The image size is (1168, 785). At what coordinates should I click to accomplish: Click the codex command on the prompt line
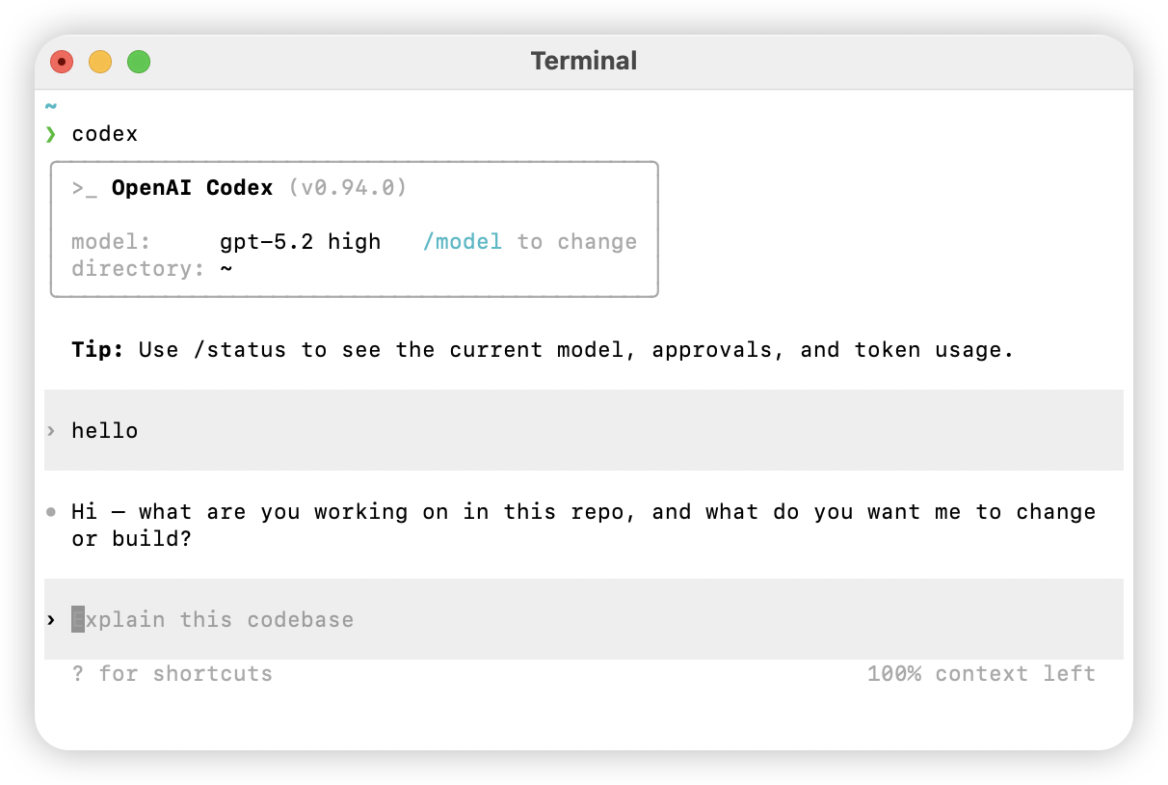pyautogui.click(x=104, y=134)
